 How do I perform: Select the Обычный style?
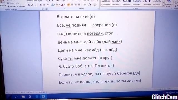tap(106, 2)
